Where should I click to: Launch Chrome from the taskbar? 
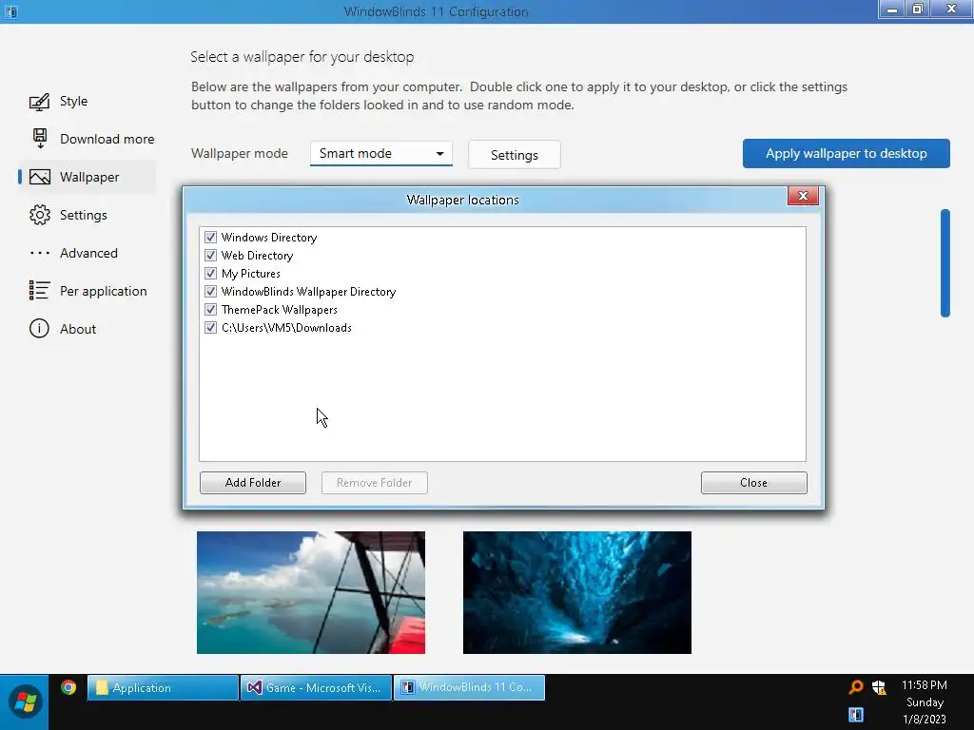[x=68, y=687]
